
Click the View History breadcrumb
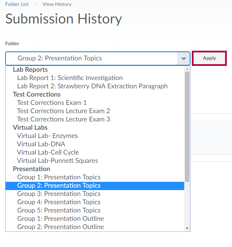click(x=57, y=4)
